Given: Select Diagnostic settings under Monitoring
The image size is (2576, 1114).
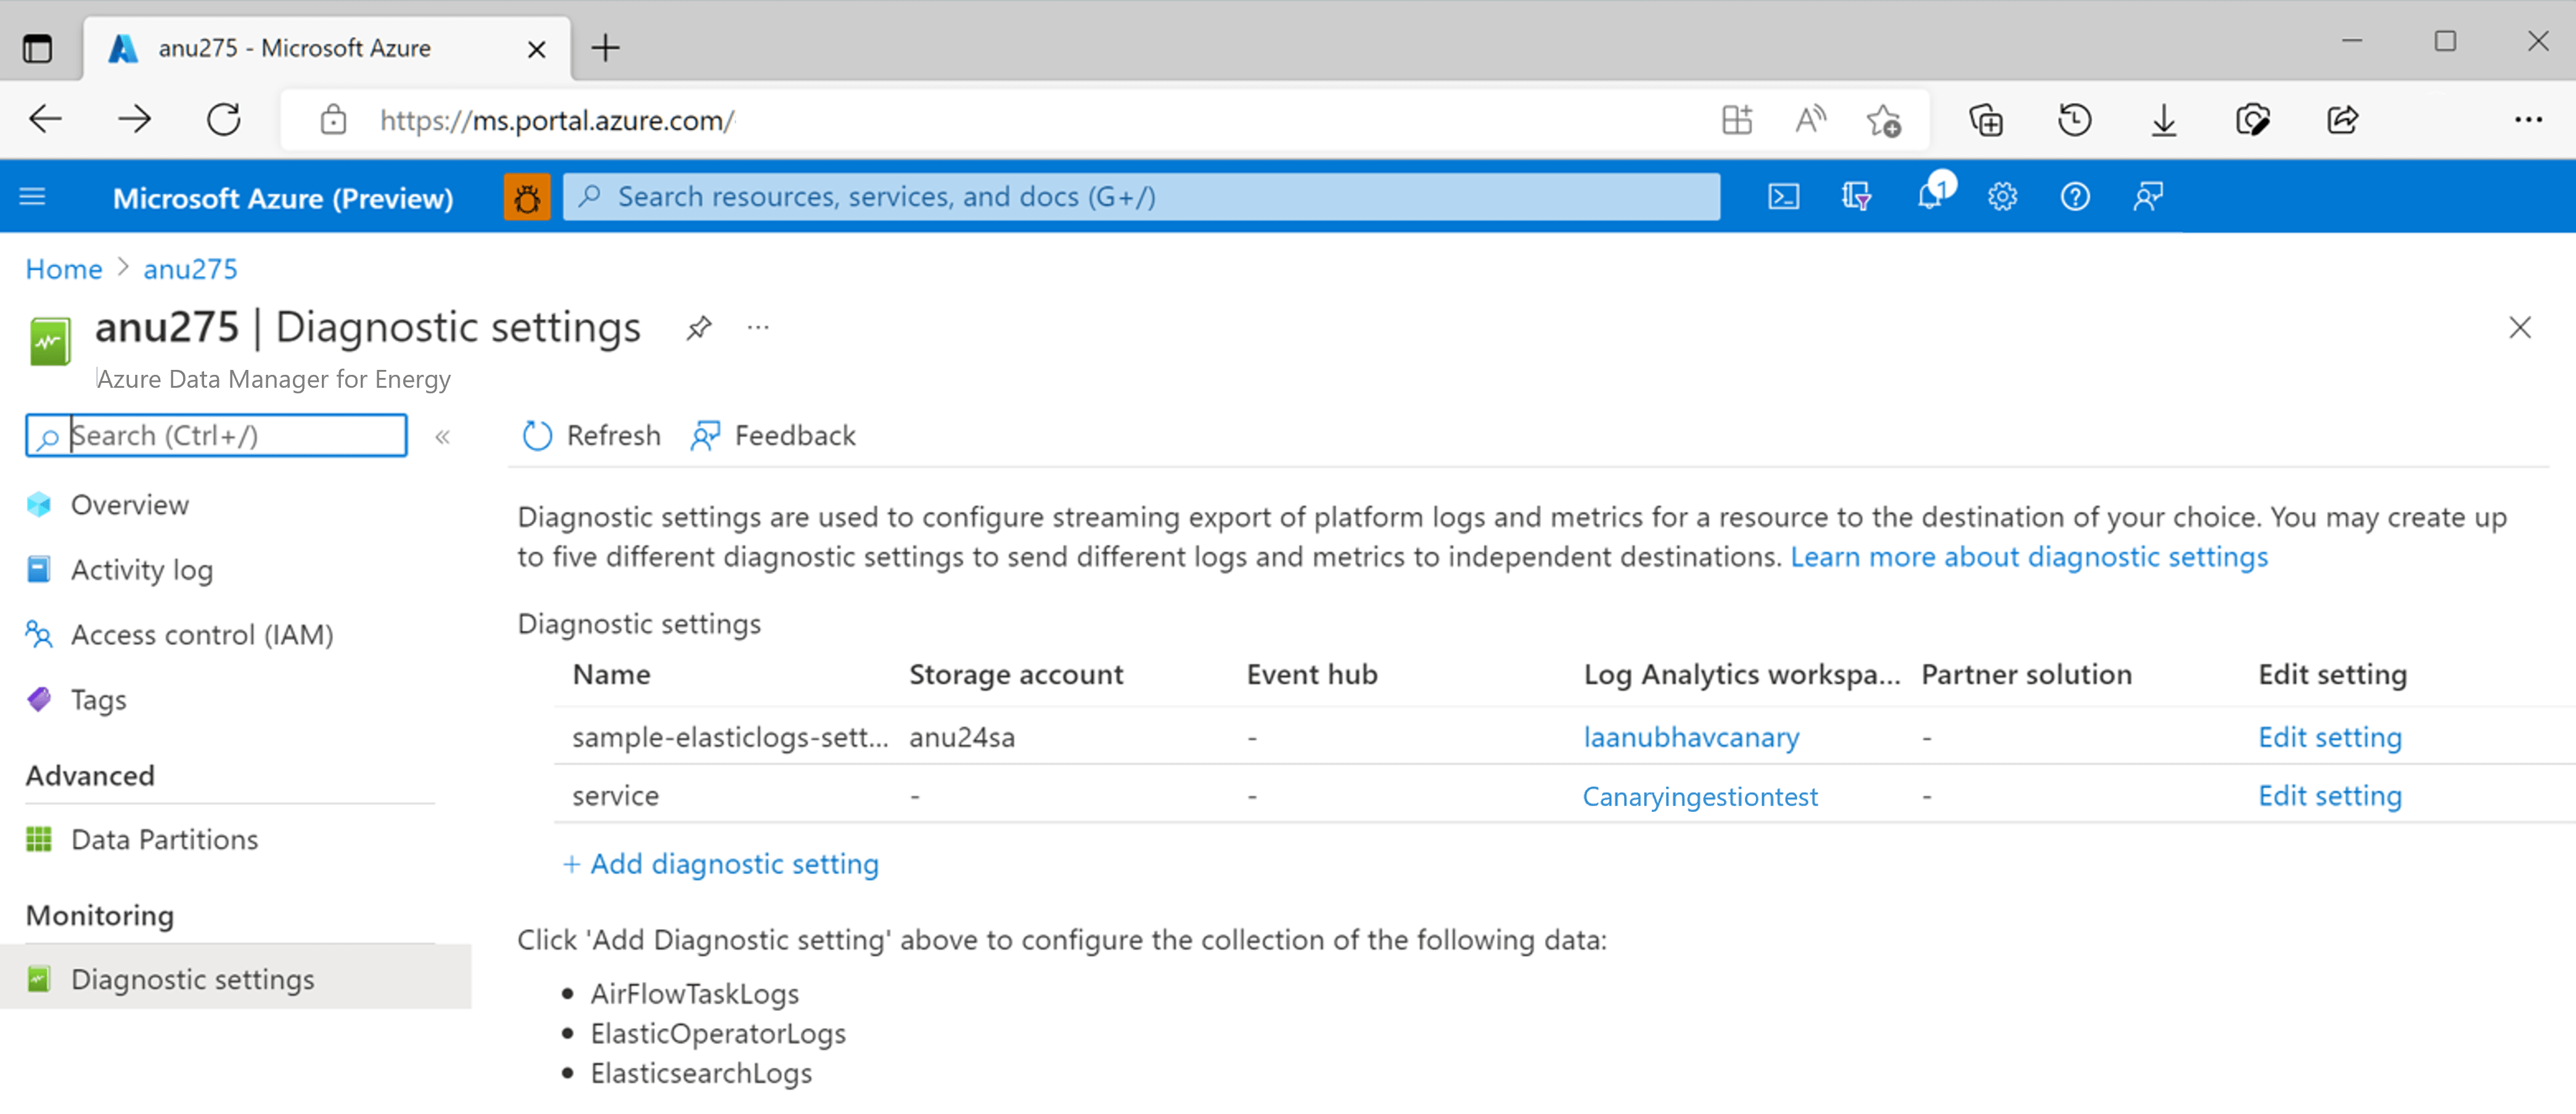Looking at the screenshot, I should (191, 979).
